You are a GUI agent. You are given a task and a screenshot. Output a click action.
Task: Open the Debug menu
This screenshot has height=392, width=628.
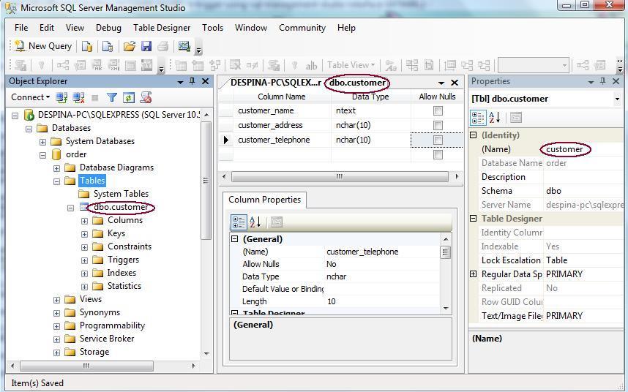(x=108, y=28)
